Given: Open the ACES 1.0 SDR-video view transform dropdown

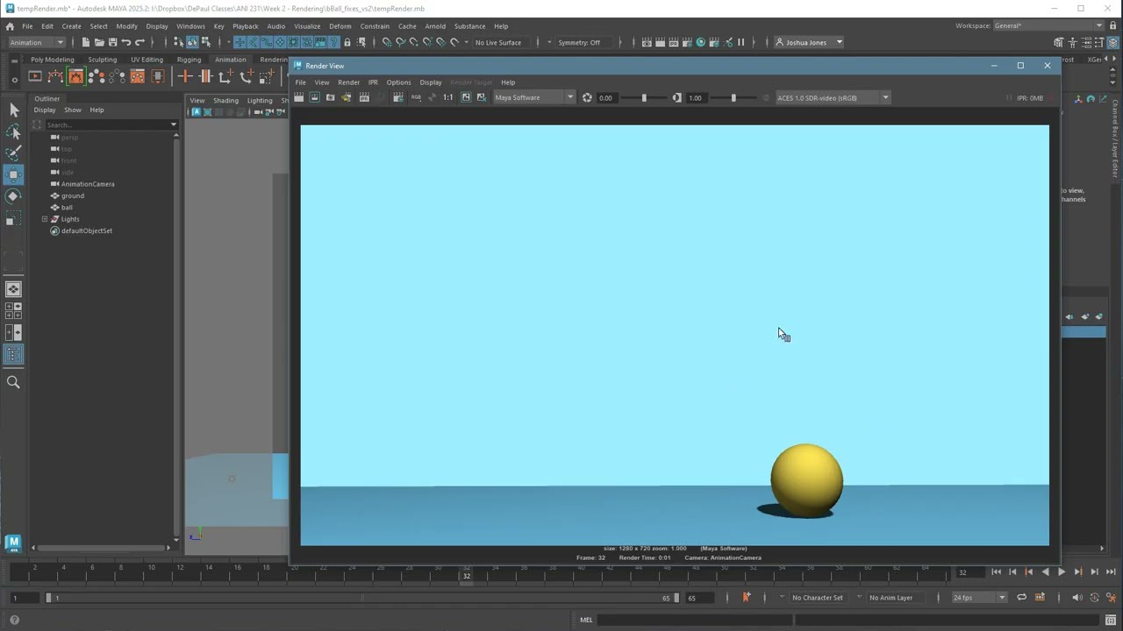Looking at the screenshot, I should coord(833,97).
